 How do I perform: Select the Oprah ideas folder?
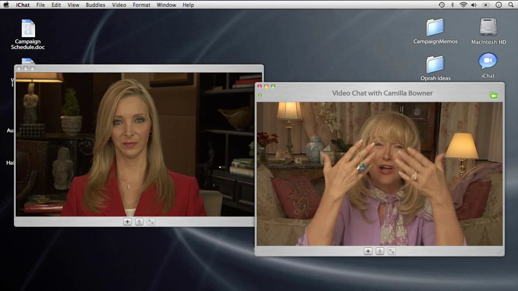435,64
